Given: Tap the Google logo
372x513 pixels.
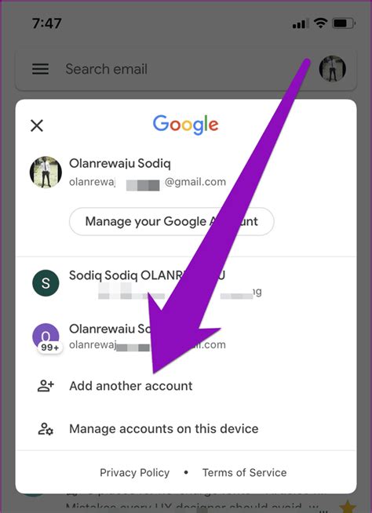Looking at the screenshot, I should 186,125.
